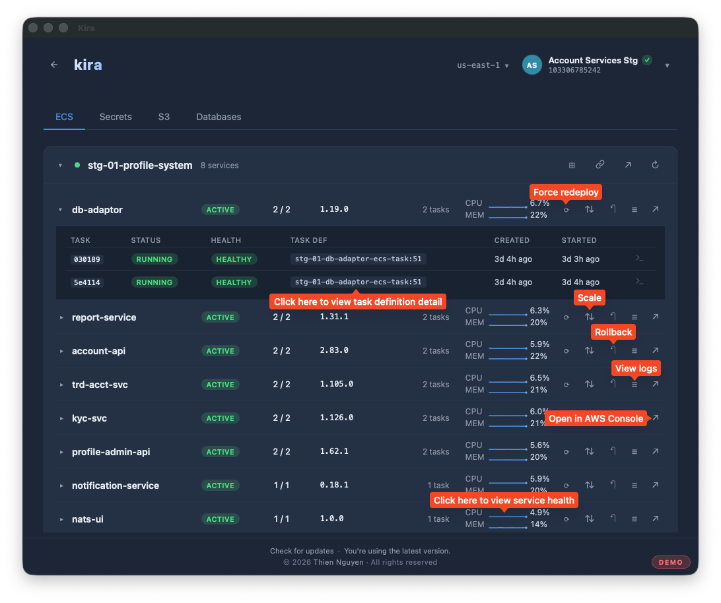This screenshot has width=721, height=603.
Task: Click Rollback icon for account-api
Action: (613, 350)
